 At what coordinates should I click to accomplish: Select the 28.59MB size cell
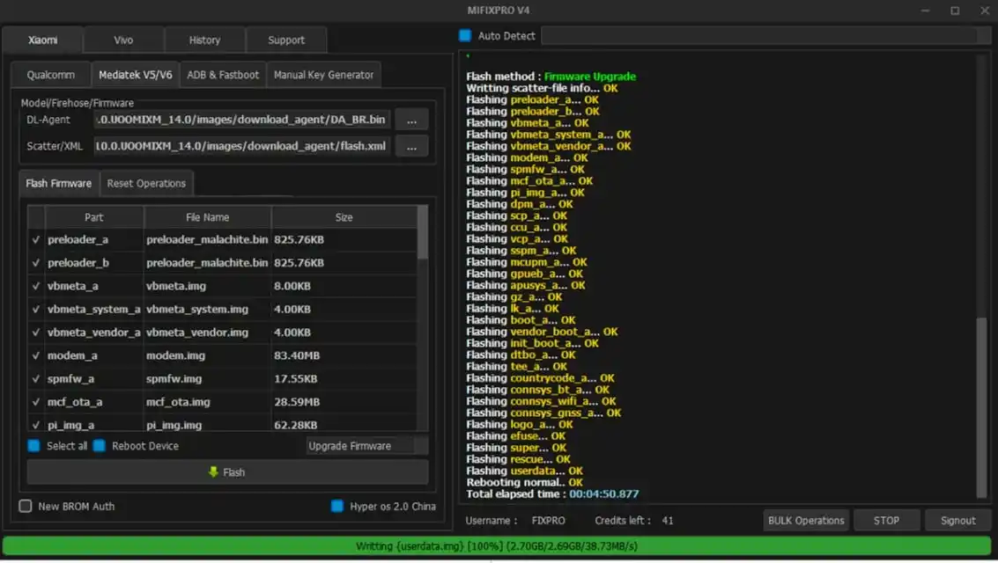pos(344,402)
